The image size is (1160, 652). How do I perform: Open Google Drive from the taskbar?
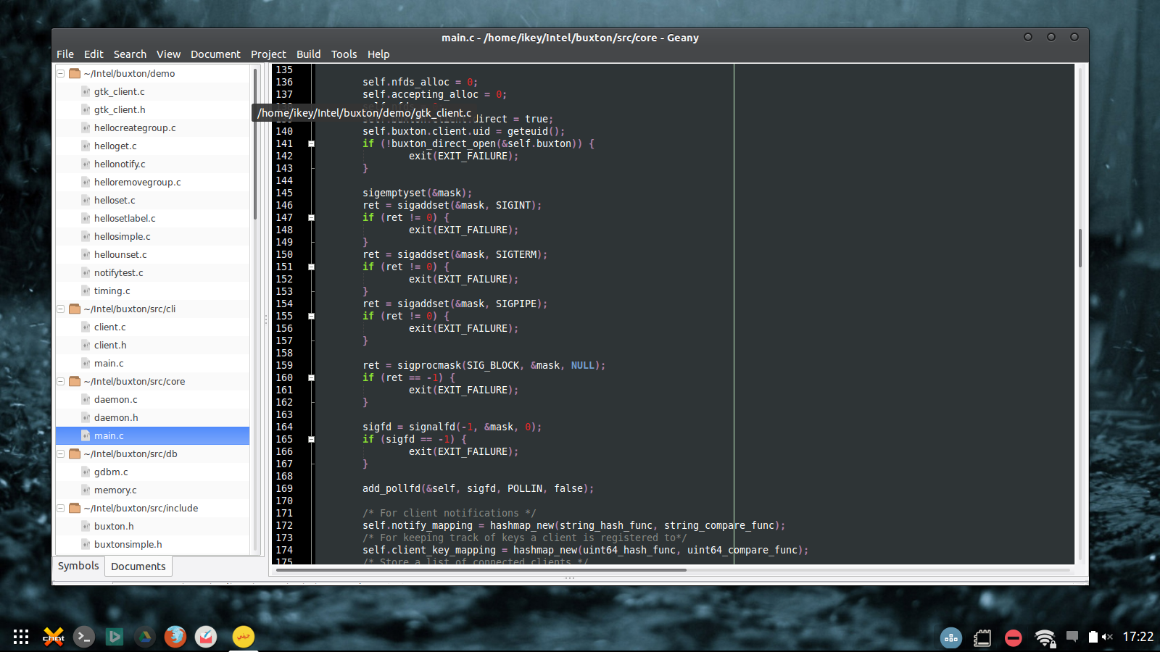[x=145, y=637]
